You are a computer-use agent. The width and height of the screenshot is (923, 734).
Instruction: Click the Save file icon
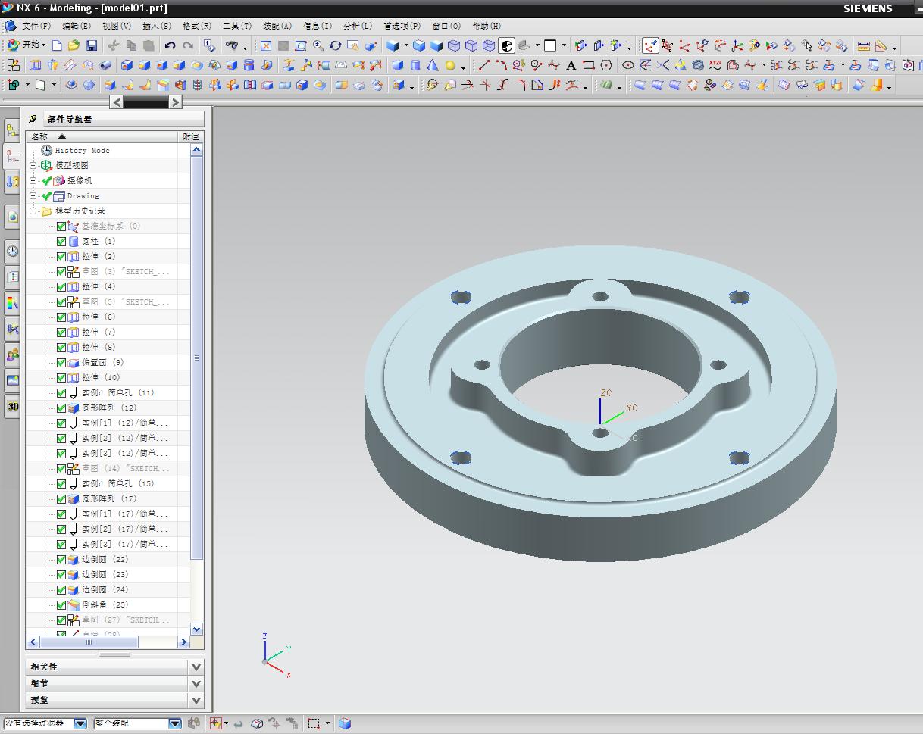[x=91, y=45]
